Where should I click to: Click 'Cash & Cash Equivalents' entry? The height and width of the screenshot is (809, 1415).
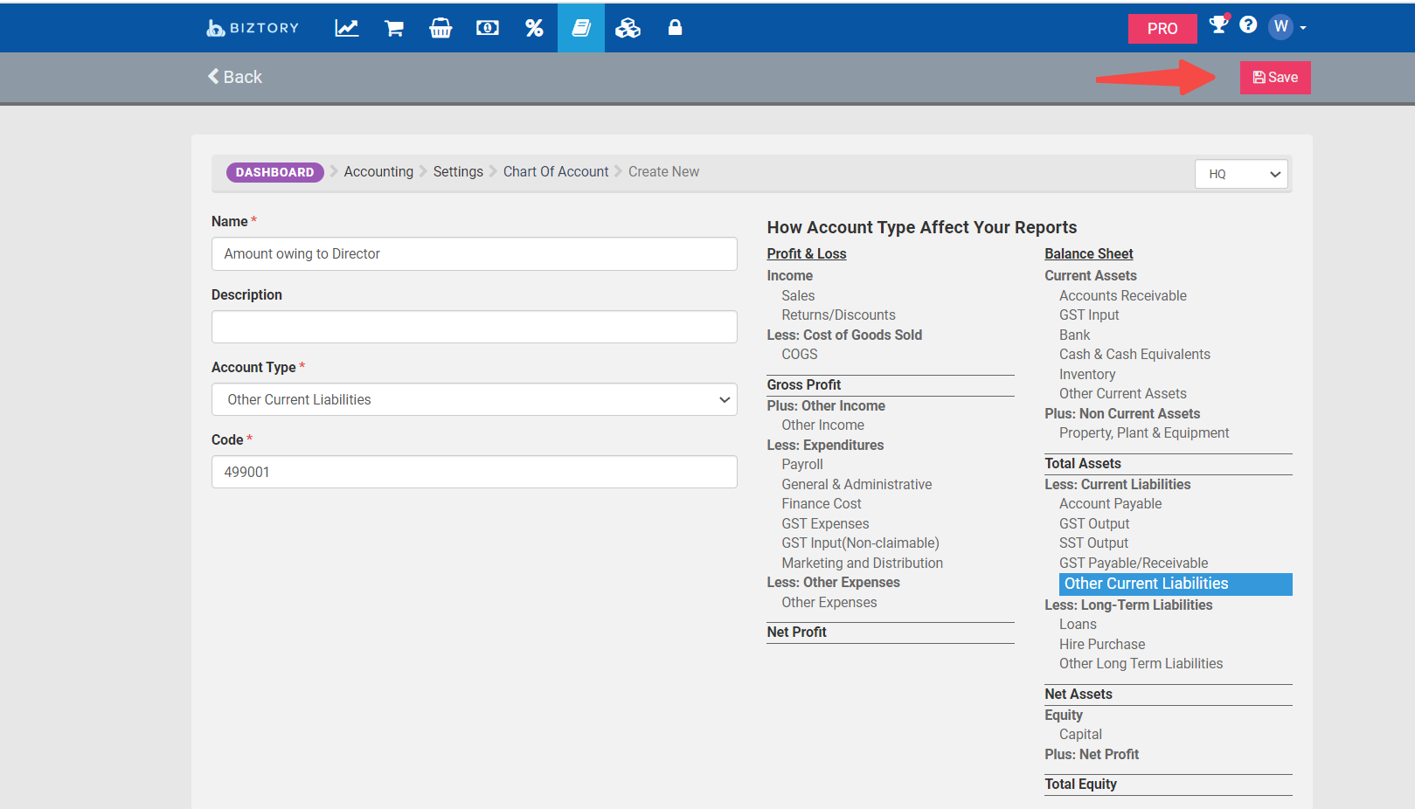[x=1135, y=355]
